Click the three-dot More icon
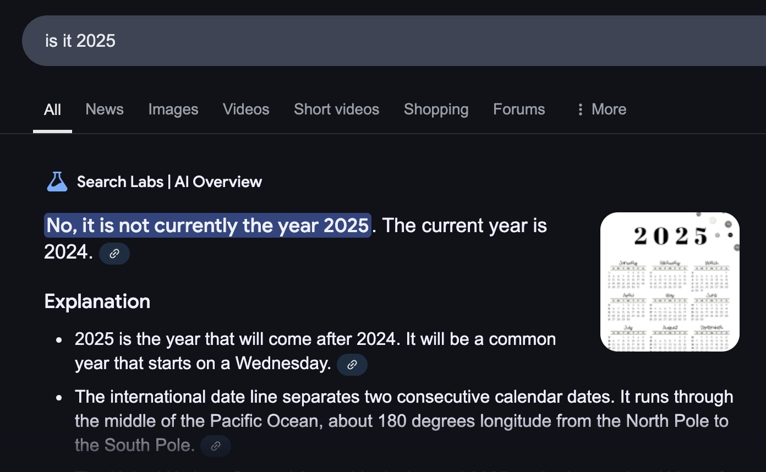 point(580,109)
